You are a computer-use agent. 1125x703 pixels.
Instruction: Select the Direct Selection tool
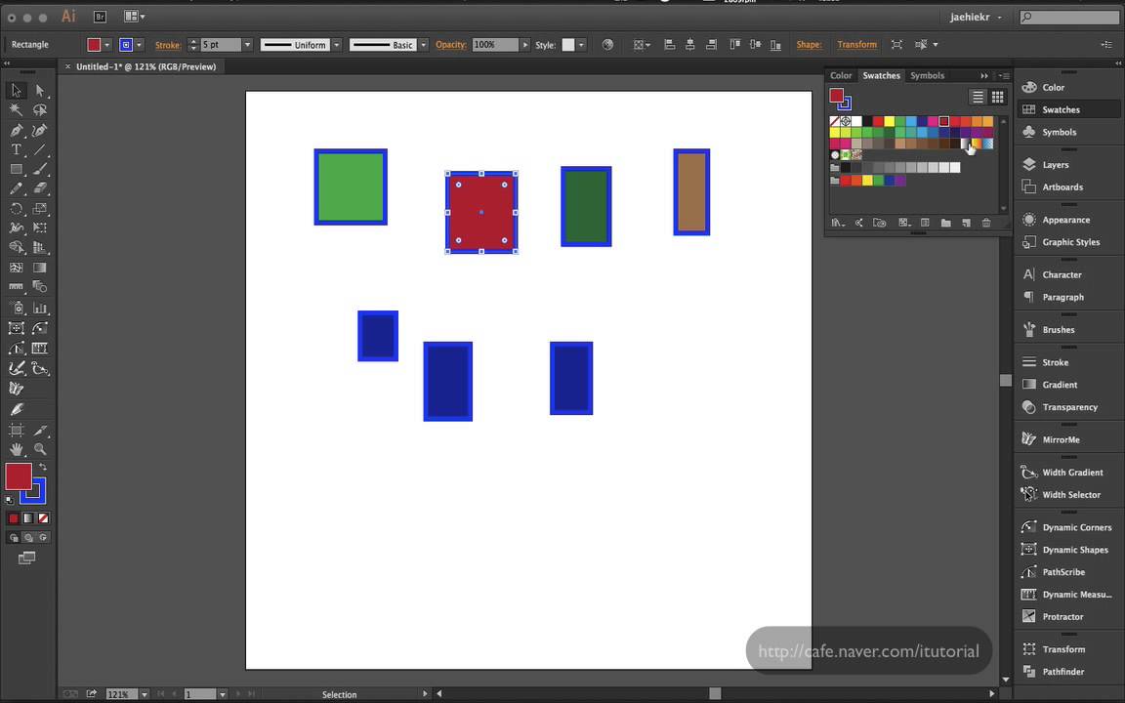(39, 91)
